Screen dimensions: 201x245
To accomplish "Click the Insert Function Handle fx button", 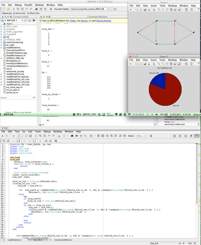I will 151,136.
